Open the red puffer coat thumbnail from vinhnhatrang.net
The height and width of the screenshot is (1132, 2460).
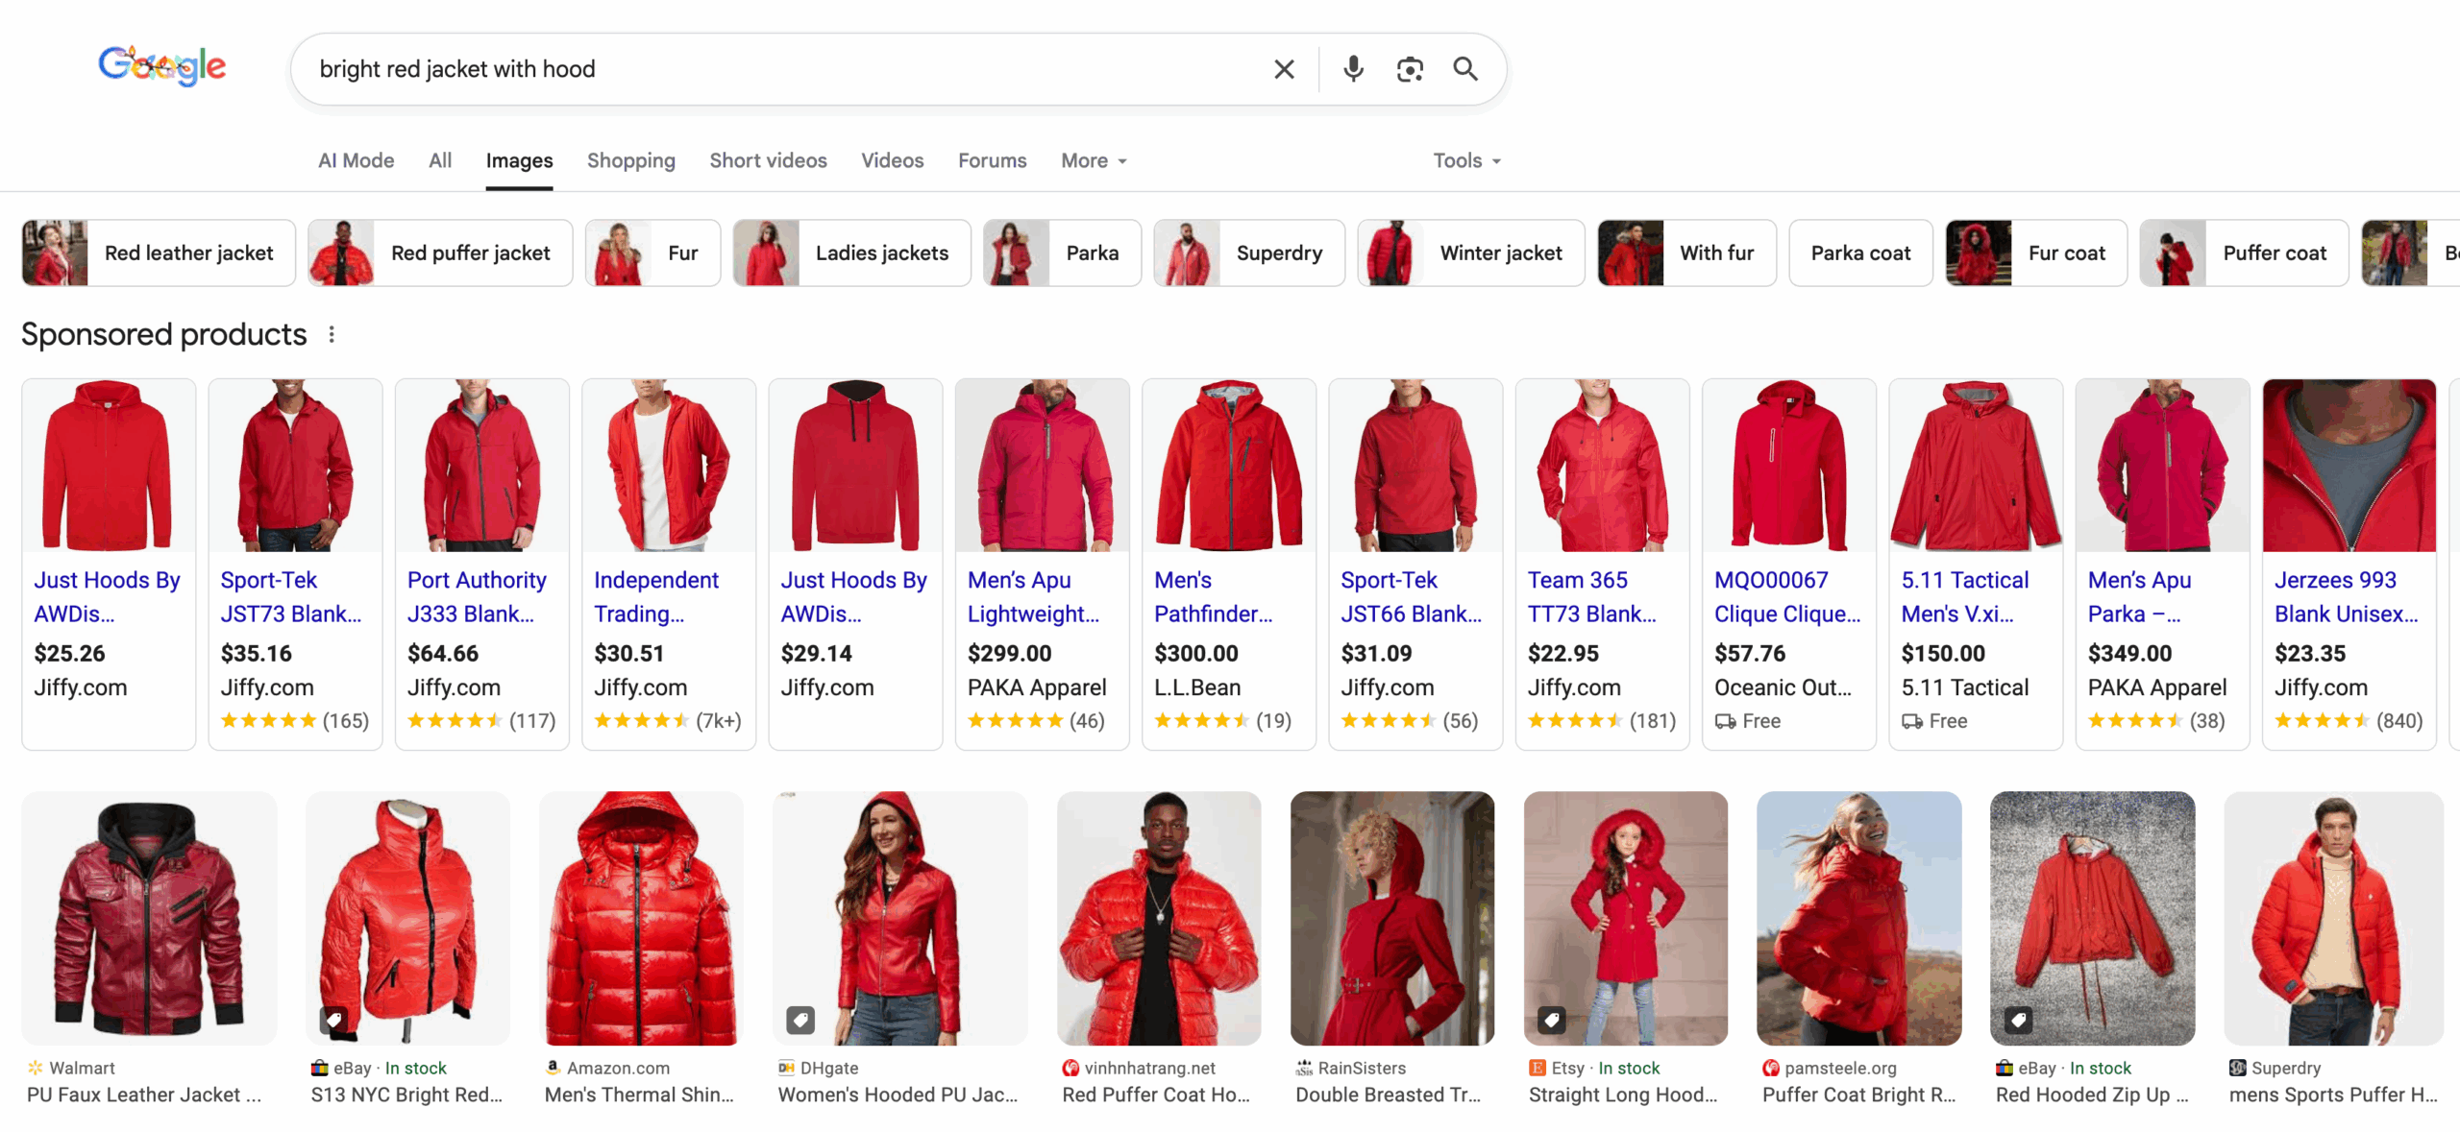pyautogui.click(x=1158, y=918)
